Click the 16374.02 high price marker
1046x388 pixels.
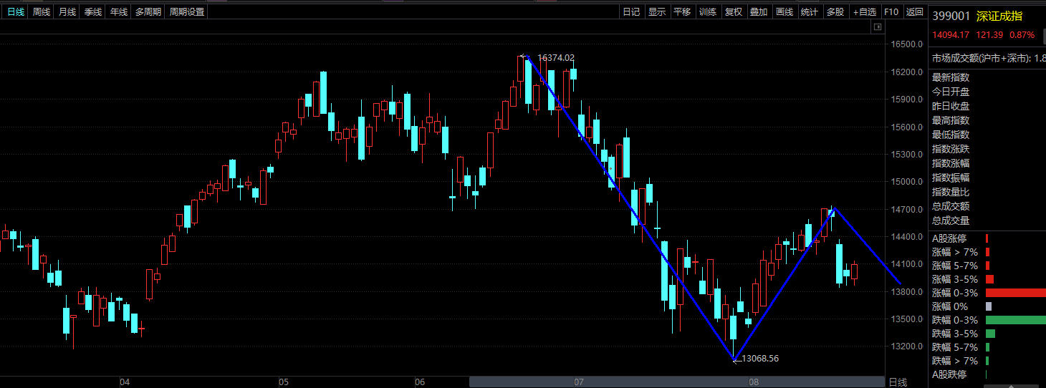click(x=555, y=58)
